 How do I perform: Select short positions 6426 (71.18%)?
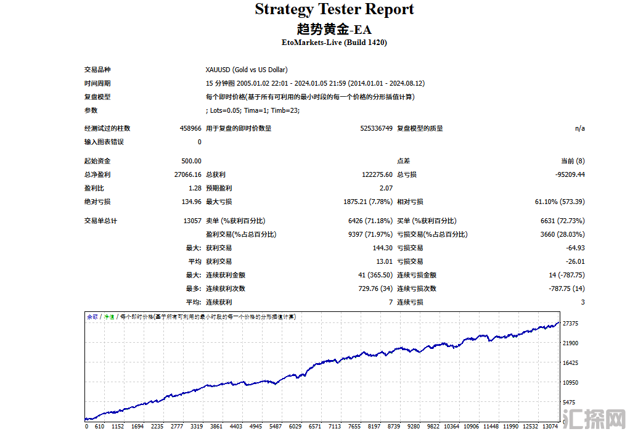pos(370,221)
